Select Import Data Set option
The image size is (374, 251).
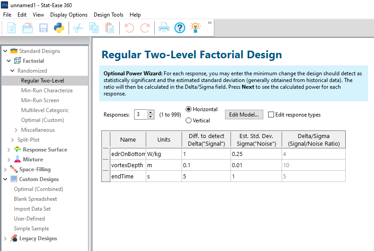[x=32, y=209]
